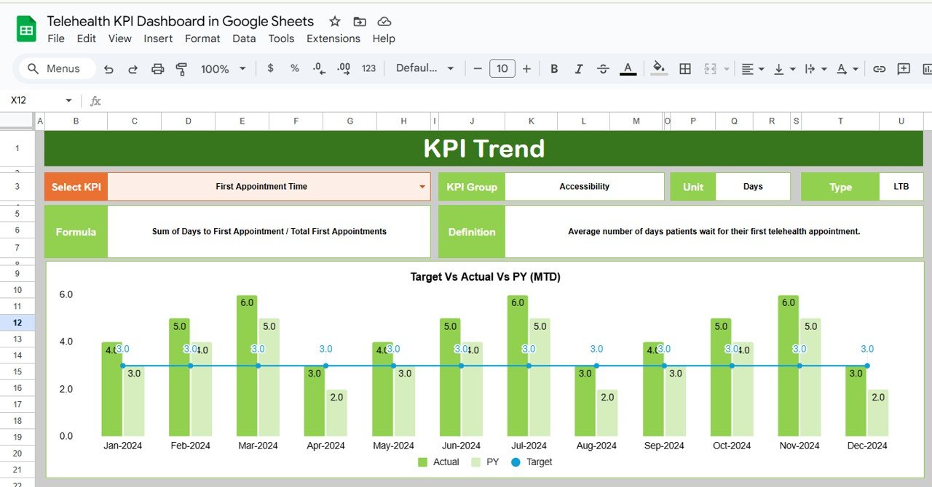932x487 pixels.
Task: Toggle strikethrough formatting
Action: [603, 69]
